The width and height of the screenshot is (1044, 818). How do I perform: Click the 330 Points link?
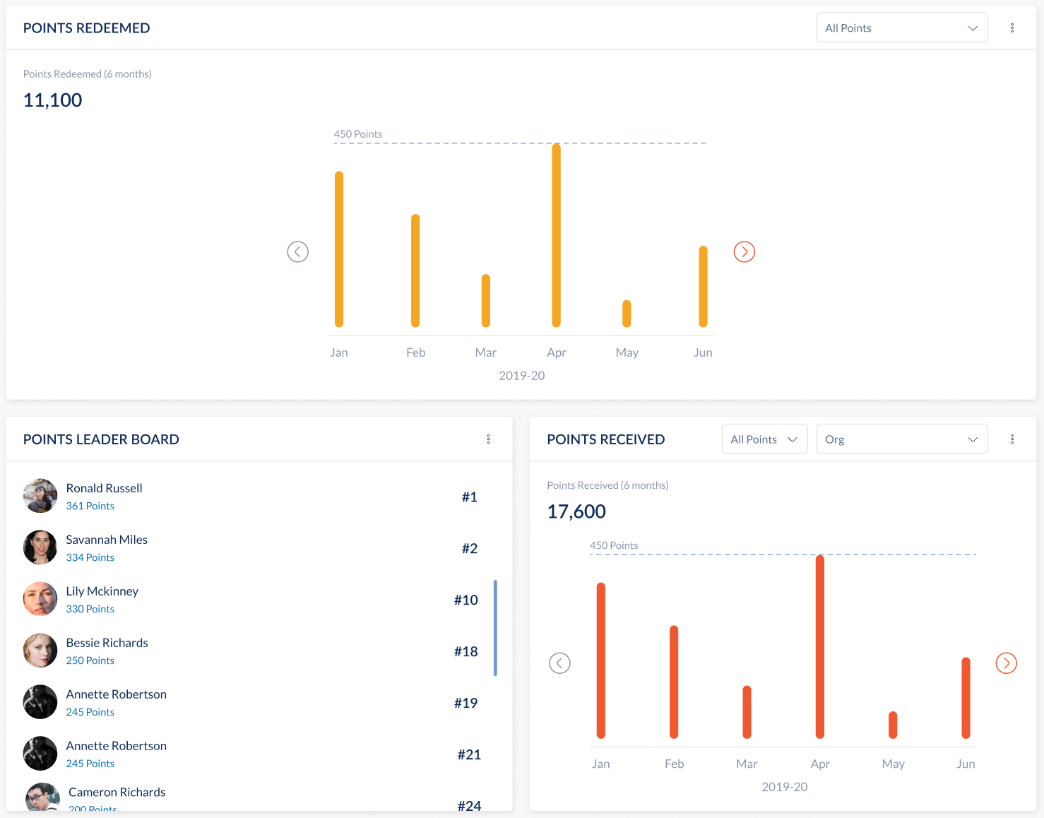(x=90, y=609)
